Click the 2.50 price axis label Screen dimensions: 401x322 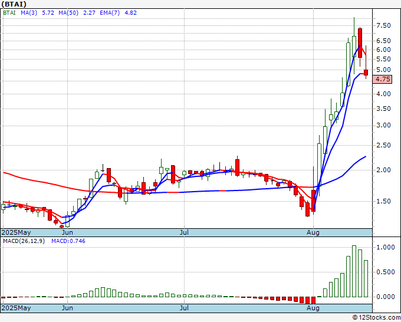(383, 145)
